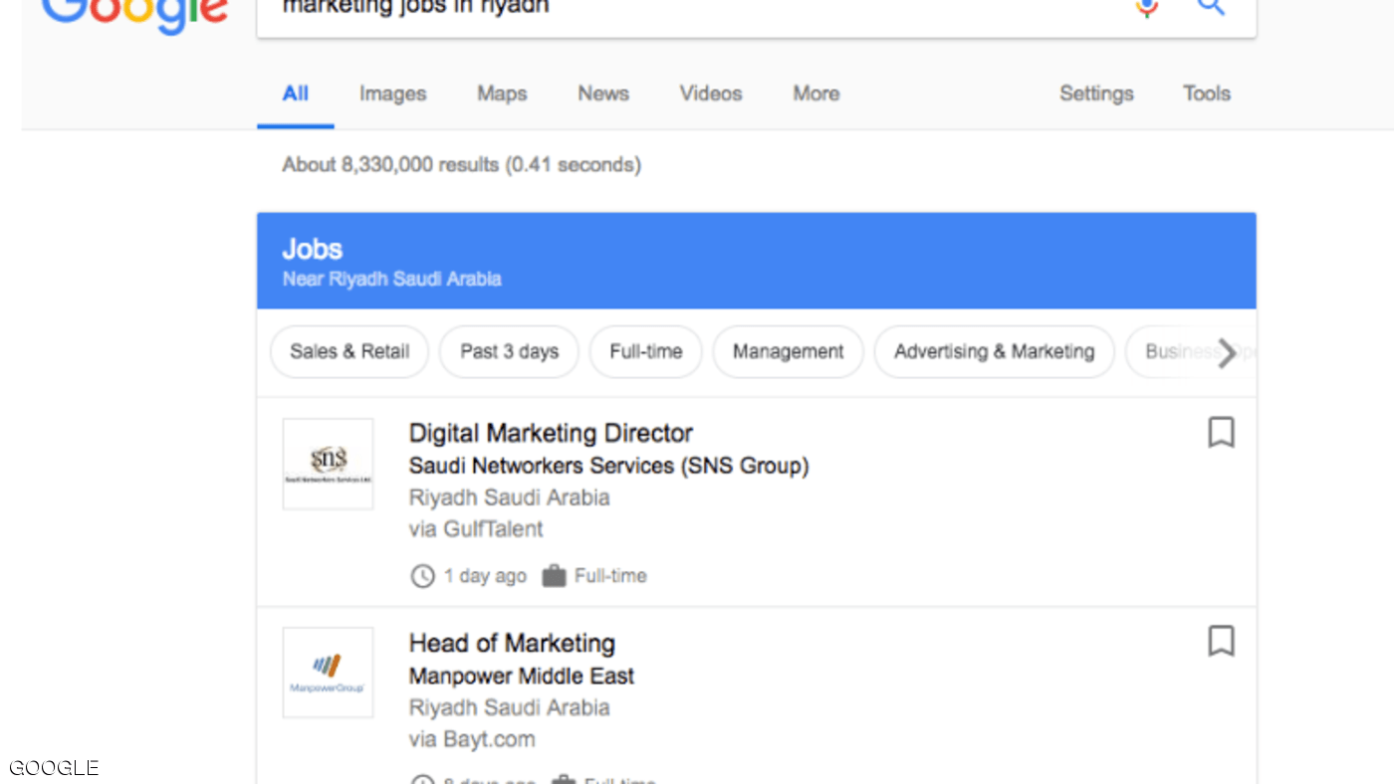
Task: Bookmark the Digital Marketing Director job
Action: 1221,433
